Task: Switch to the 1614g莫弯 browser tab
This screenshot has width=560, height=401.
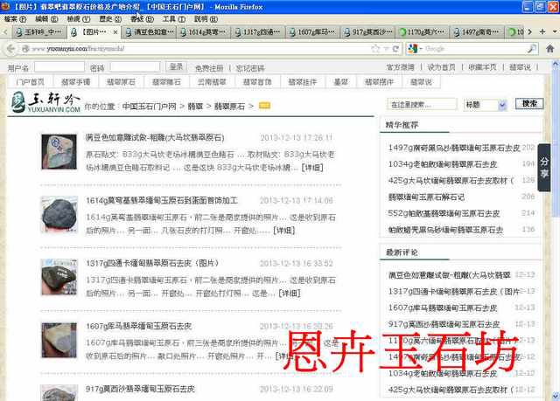Action: (204, 32)
